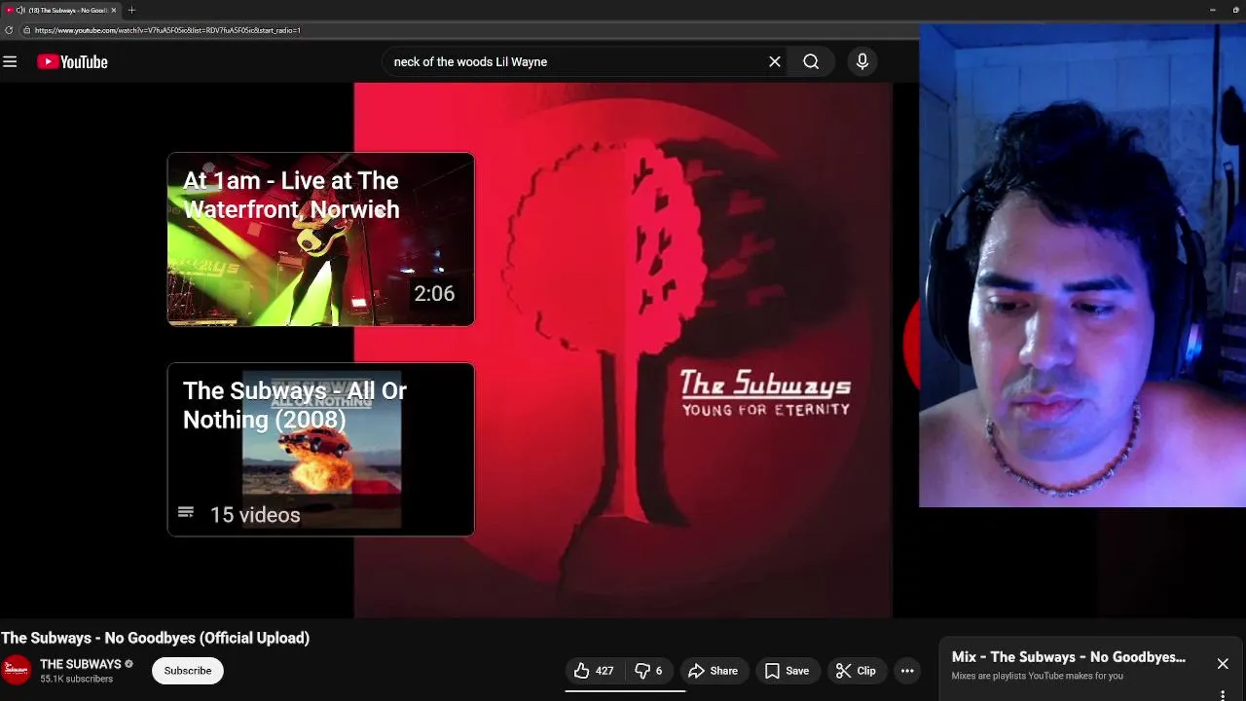Select the browser address bar URL
1246x701 pixels.
click(x=167, y=30)
